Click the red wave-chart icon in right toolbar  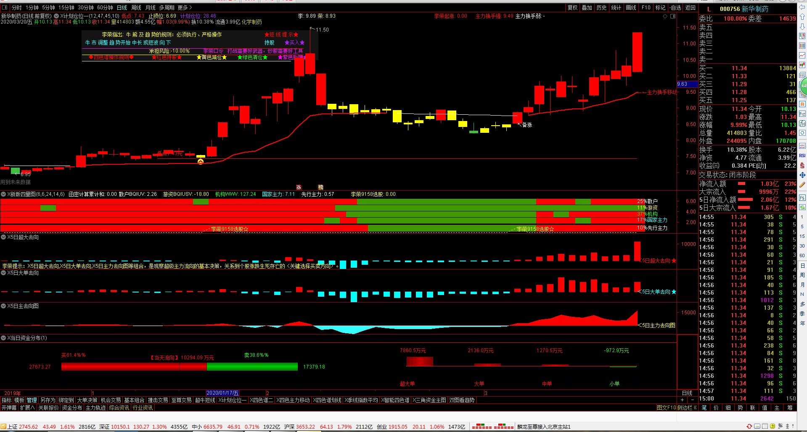tap(802, 146)
